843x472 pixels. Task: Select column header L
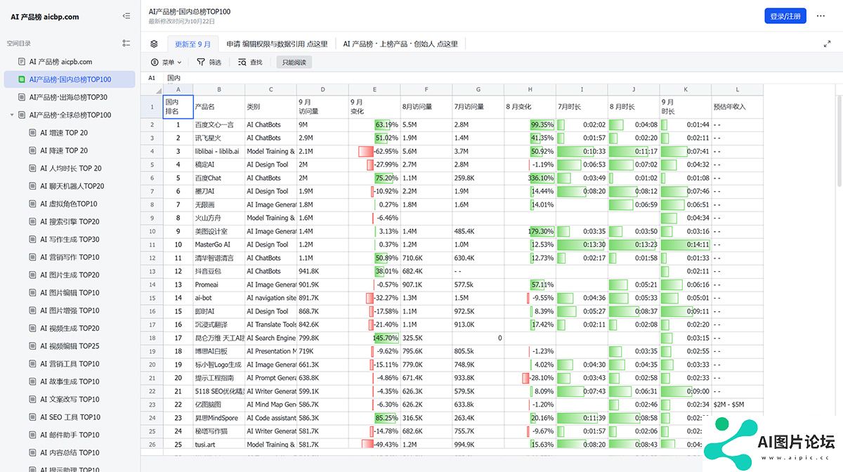point(737,90)
